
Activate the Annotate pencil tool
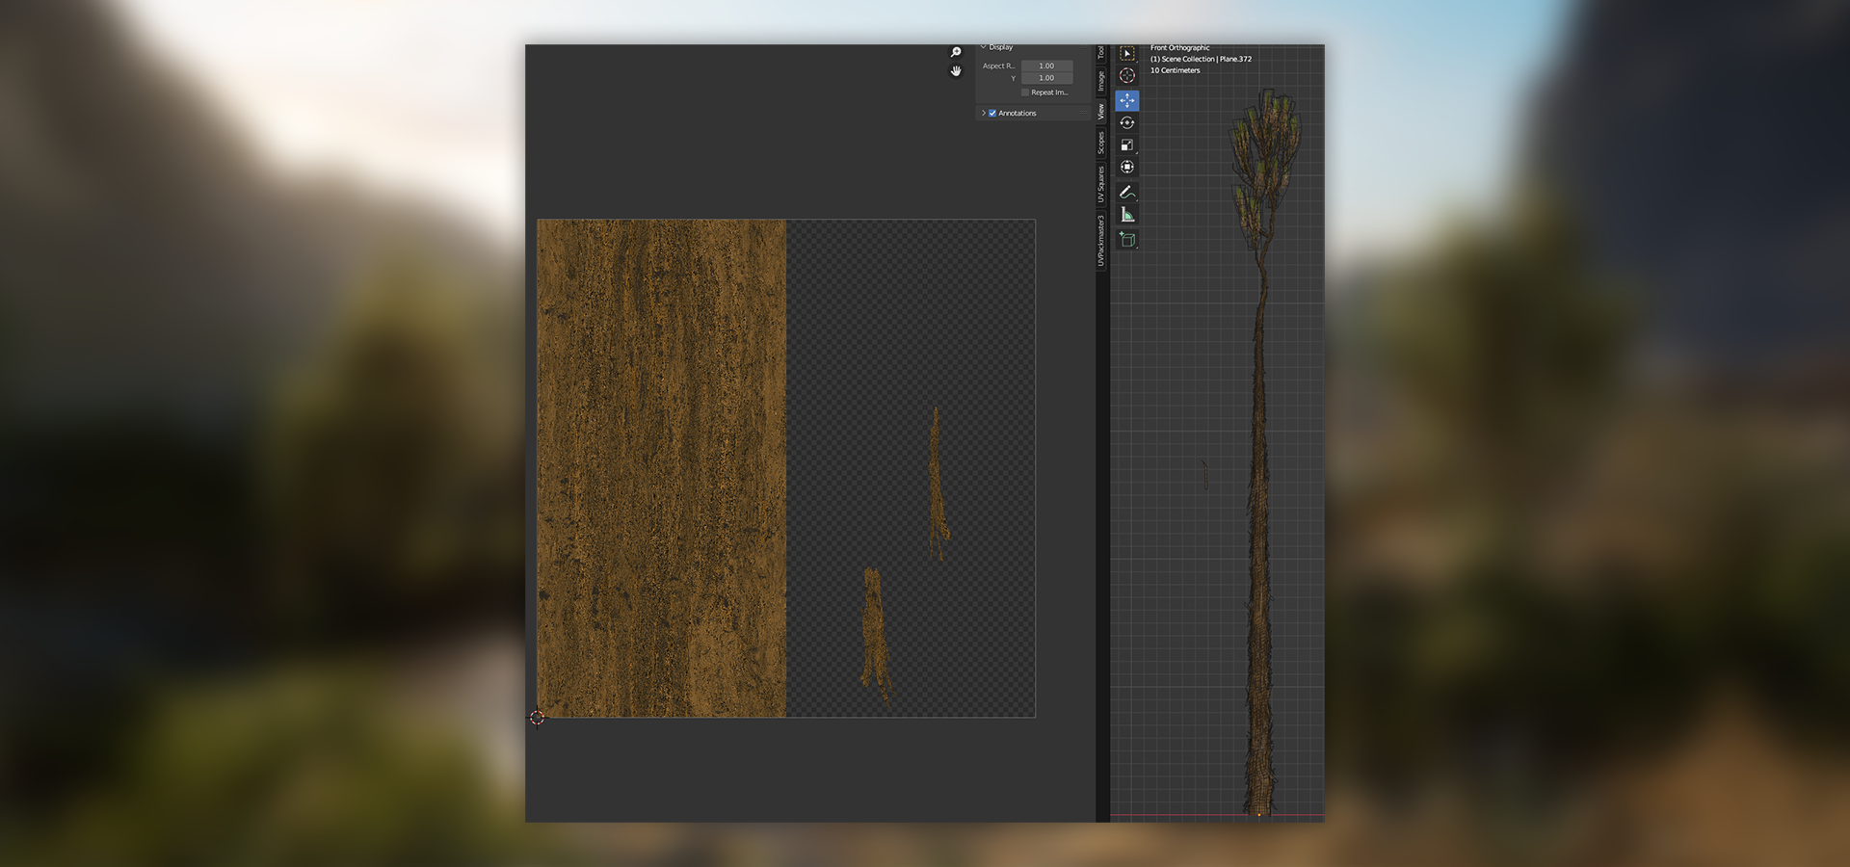1126,193
